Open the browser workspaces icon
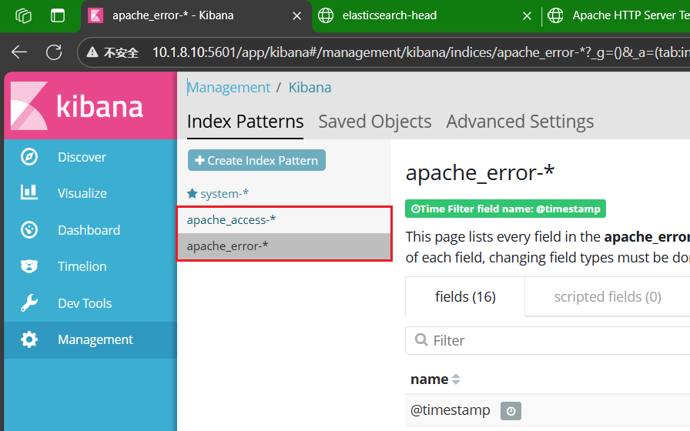690x431 pixels. (x=23, y=16)
